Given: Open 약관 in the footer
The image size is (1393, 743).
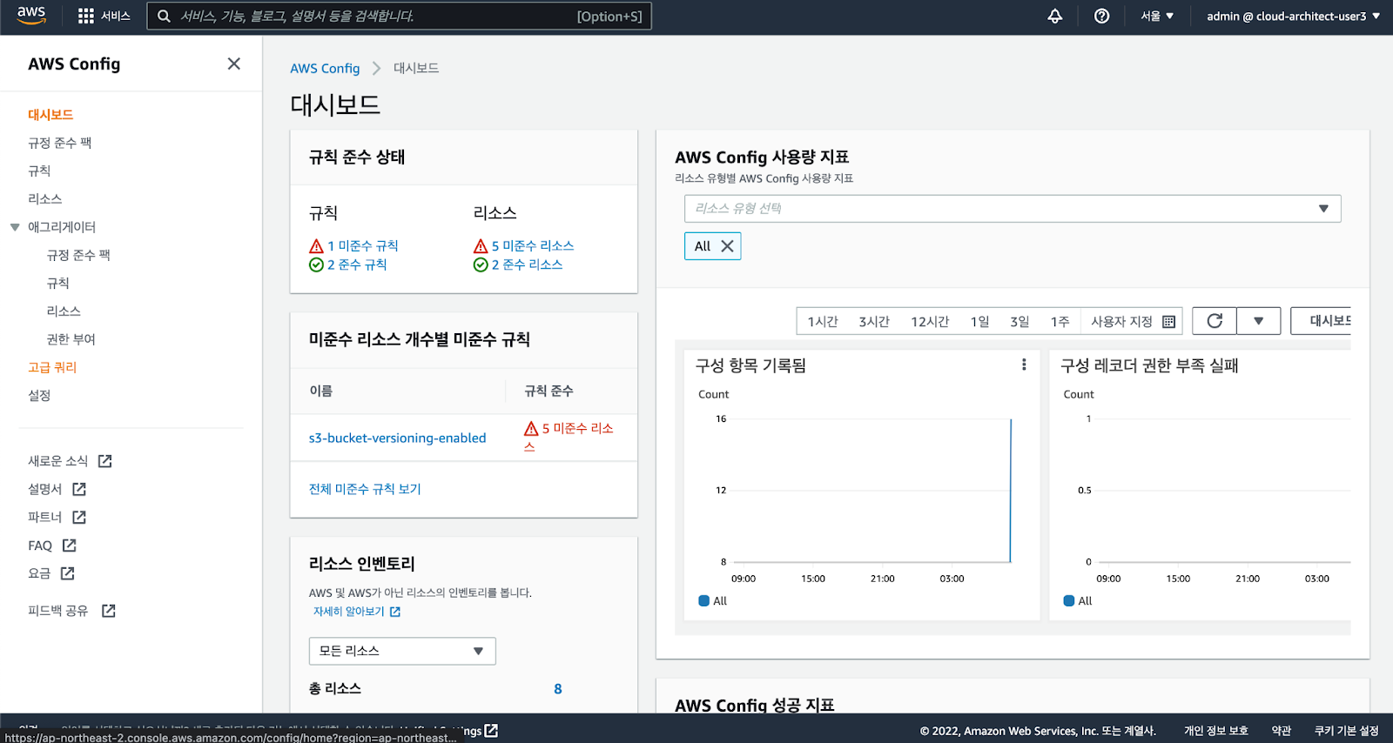Looking at the screenshot, I should click(1282, 731).
